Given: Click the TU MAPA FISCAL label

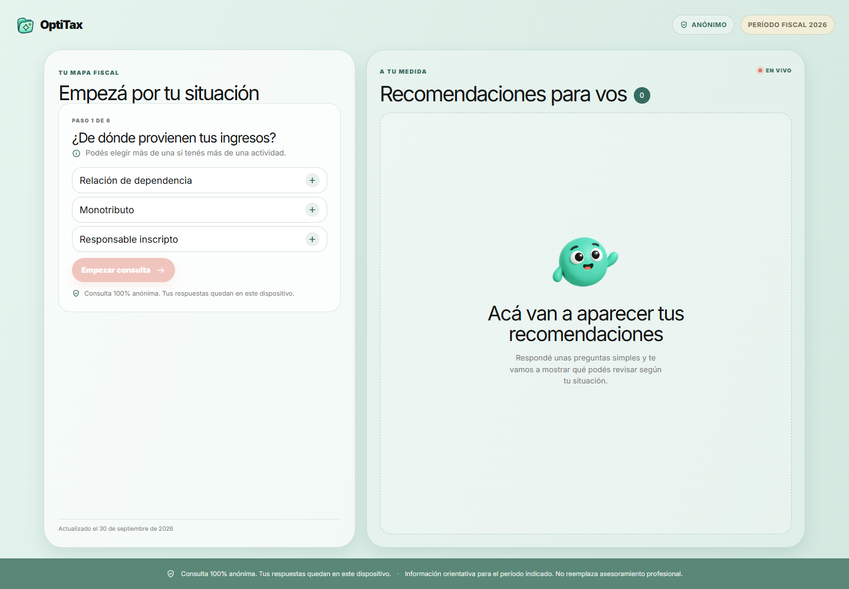Looking at the screenshot, I should coord(88,73).
